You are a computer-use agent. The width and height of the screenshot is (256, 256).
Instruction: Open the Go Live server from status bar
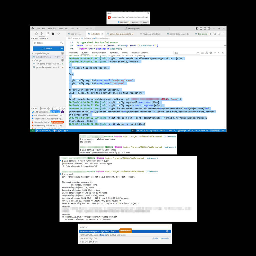coord(192,130)
